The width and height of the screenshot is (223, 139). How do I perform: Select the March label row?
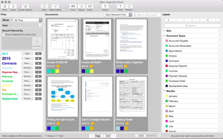coord(192,106)
